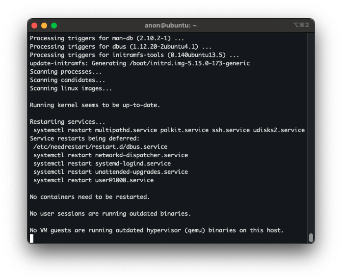Viewport: 342px width, 280px height.
Task: Click ssh.service in the restart command
Action: pos(232,130)
